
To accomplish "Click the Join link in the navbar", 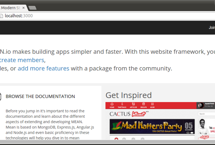I will tap(212, 28).
